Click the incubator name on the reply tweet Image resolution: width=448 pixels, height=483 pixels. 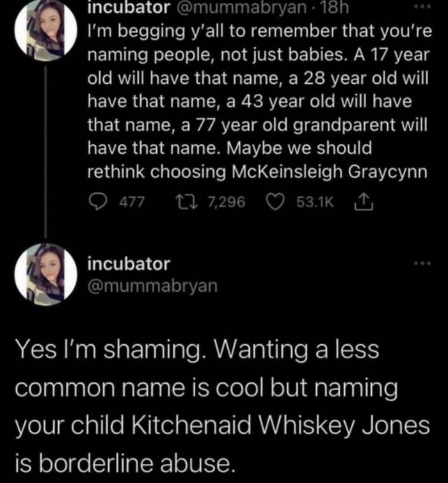(128, 264)
